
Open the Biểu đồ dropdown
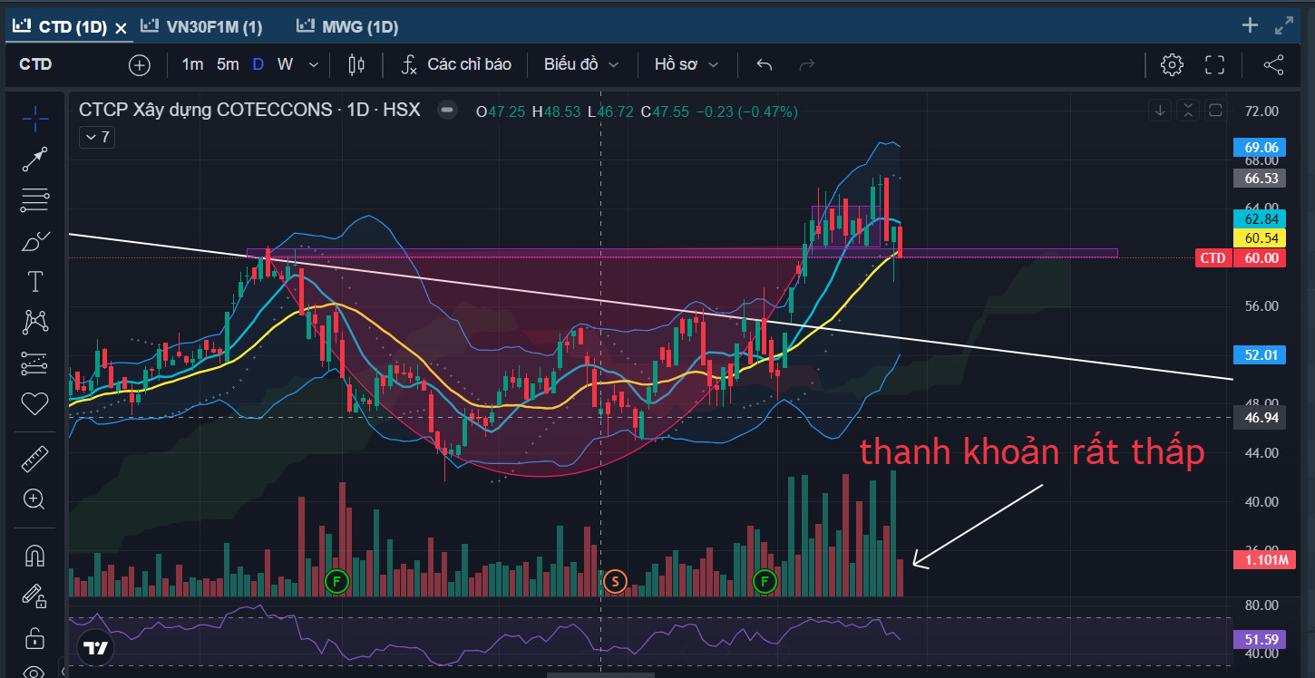pyautogui.click(x=581, y=64)
